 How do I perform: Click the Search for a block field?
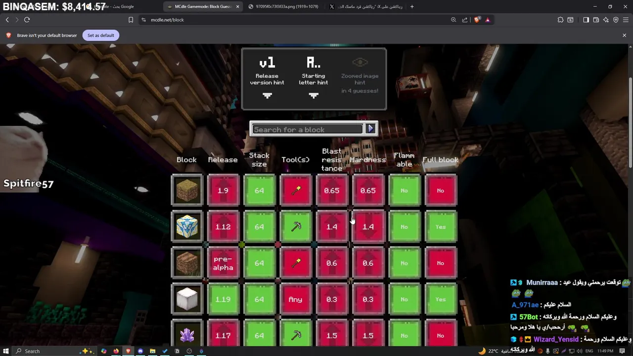point(308,130)
